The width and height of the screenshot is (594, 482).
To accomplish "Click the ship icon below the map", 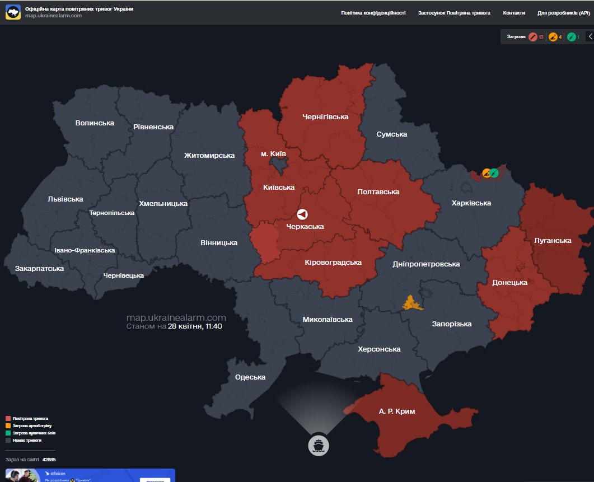I will (x=319, y=446).
